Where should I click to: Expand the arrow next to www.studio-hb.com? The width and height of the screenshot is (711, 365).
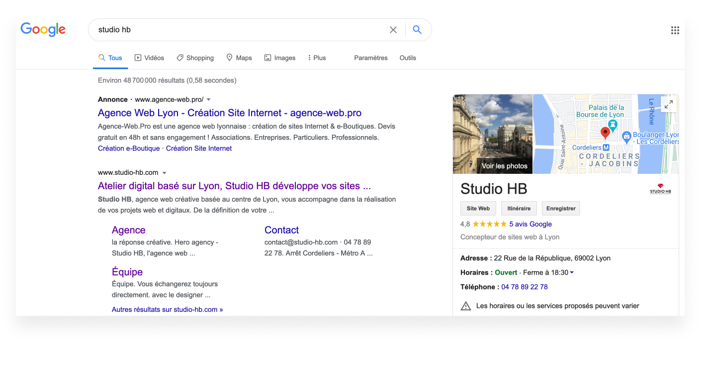pyautogui.click(x=164, y=173)
